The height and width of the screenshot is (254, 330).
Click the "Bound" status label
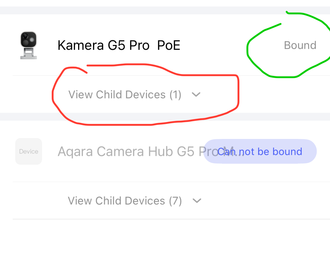[x=300, y=45]
